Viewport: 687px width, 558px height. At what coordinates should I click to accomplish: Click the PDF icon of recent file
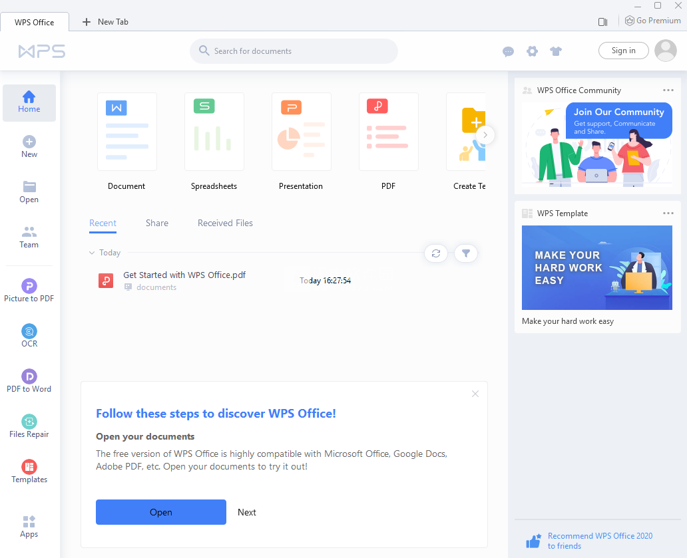pyautogui.click(x=106, y=281)
